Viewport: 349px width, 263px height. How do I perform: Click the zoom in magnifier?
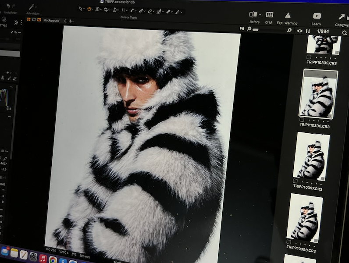[289, 30]
